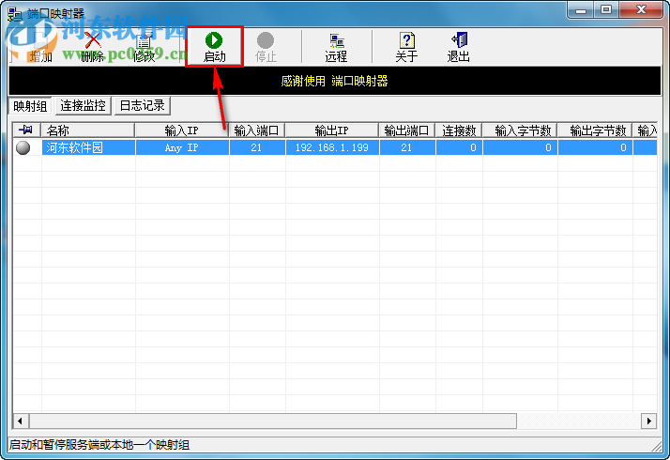The width and height of the screenshot is (670, 460).
Task: Click the 输入字节数 column header
Action: coord(520,130)
